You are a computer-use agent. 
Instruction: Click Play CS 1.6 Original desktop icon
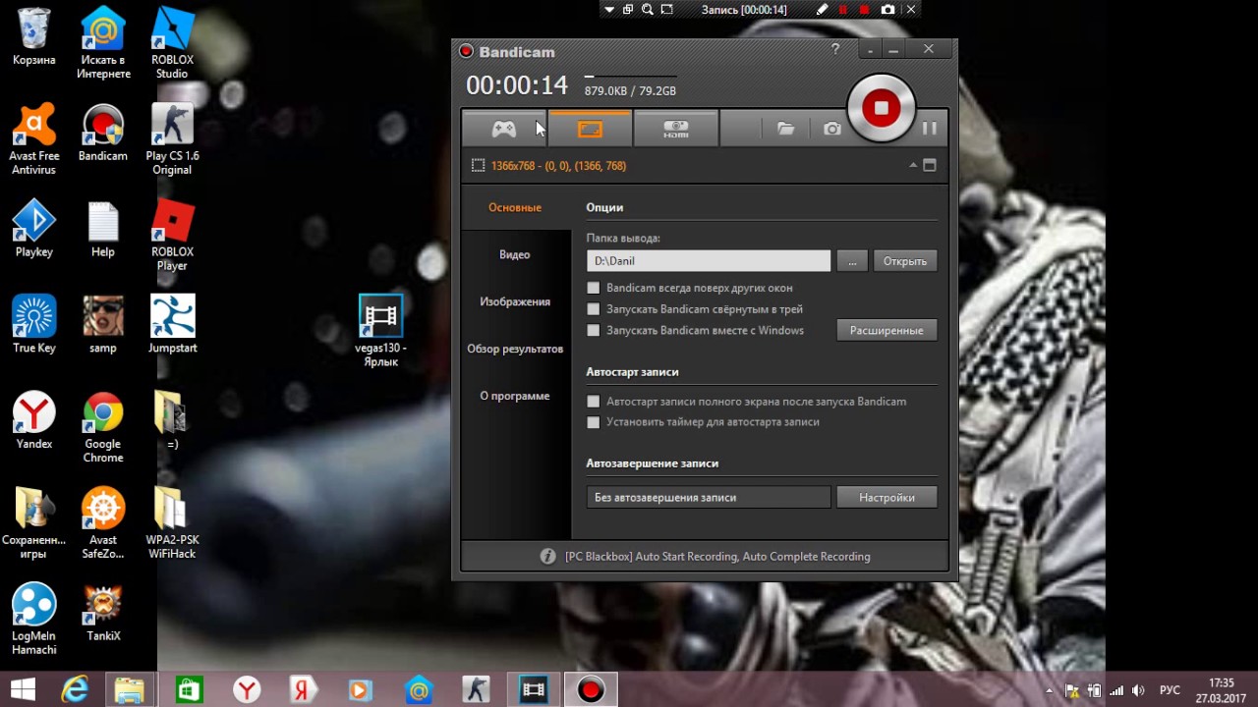point(172,140)
